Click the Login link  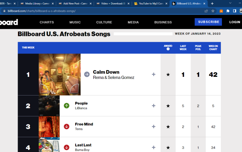[234, 22]
